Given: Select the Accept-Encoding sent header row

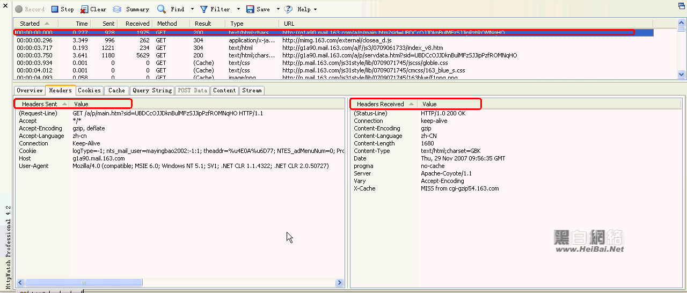Looking at the screenshot, I should point(180,128).
